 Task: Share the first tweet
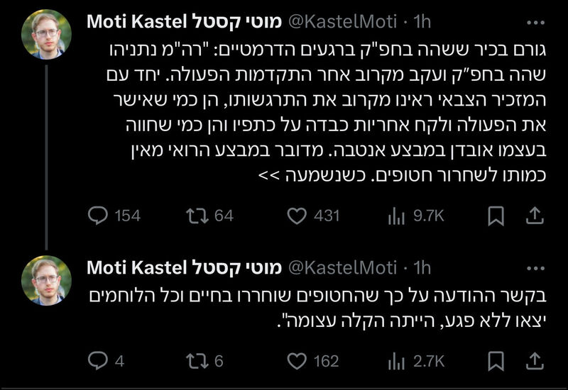tap(535, 216)
